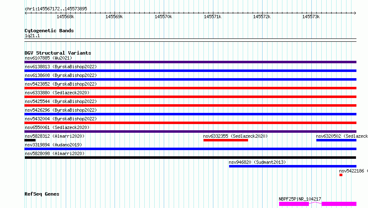Open the NBPF25P|NR_104217 gene label
368x208 pixels.
[x=300, y=199]
